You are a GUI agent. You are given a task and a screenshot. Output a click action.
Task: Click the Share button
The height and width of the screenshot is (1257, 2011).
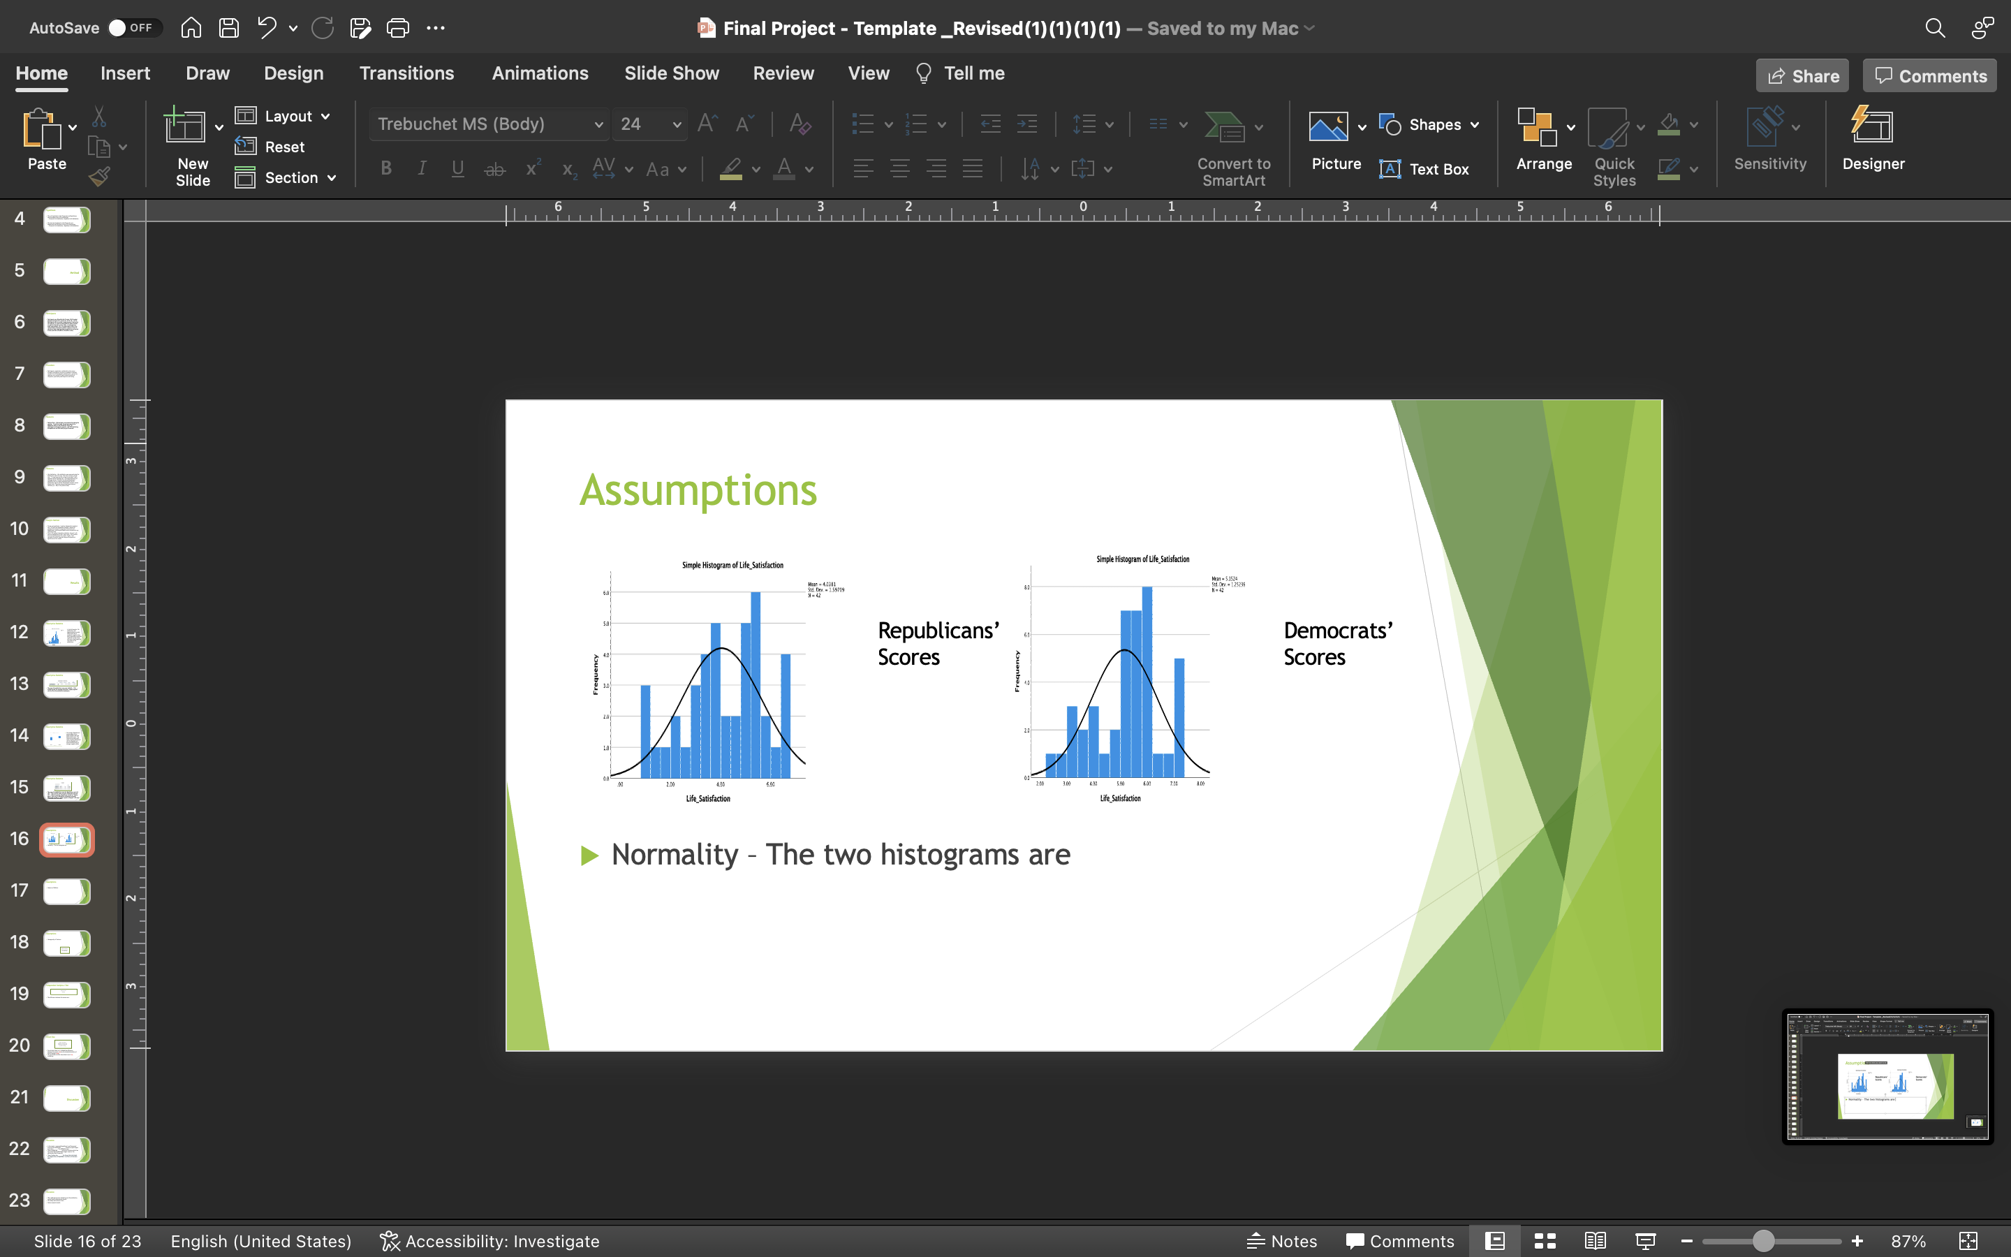pyautogui.click(x=1802, y=75)
